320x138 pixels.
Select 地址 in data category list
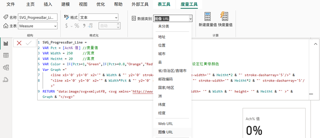[162, 37]
